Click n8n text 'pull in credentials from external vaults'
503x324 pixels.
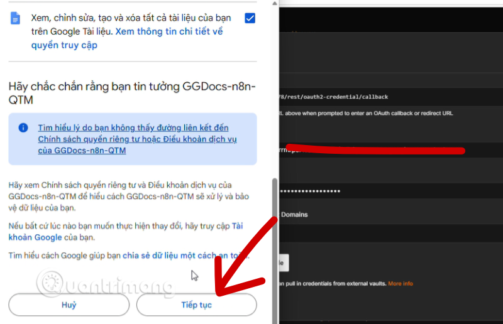click(336, 283)
